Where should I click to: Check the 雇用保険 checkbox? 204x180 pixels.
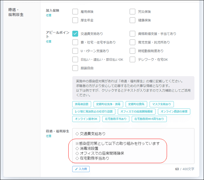pyautogui.click(x=75, y=12)
